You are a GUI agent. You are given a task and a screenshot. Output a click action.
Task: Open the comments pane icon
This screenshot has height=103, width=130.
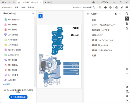pyautogui.click(x=127, y=13)
